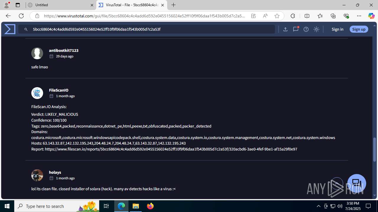378x212 pixels.
Task: Open the notifications chat icon
Action: tap(296, 29)
